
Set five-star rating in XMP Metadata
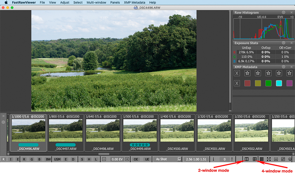click(x=290, y=73)
